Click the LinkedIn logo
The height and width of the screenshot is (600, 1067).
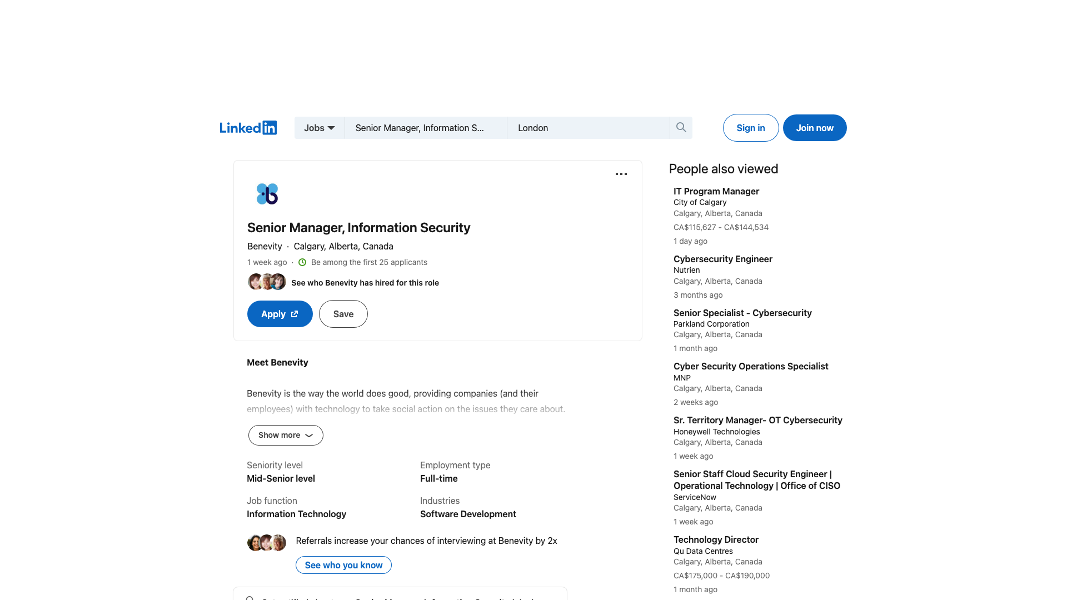248,128
